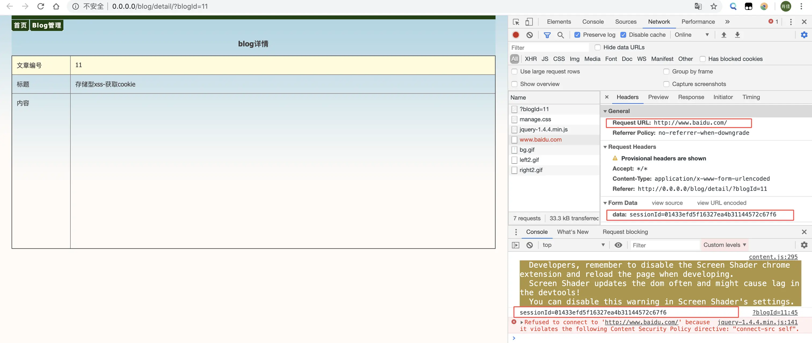Open the black mask extension icon
812x343 pixels.
pyautogui.click(x=748, y=6)
